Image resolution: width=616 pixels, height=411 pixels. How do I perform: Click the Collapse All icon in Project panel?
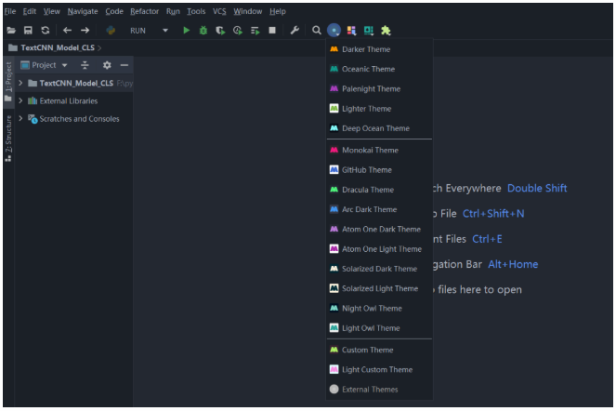85,65
